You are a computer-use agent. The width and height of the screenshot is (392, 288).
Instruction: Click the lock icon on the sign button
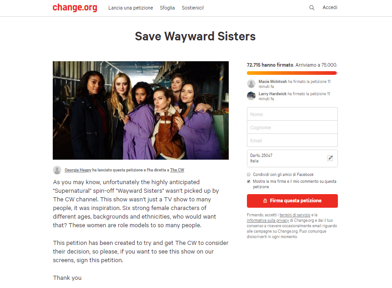point(265,201)
